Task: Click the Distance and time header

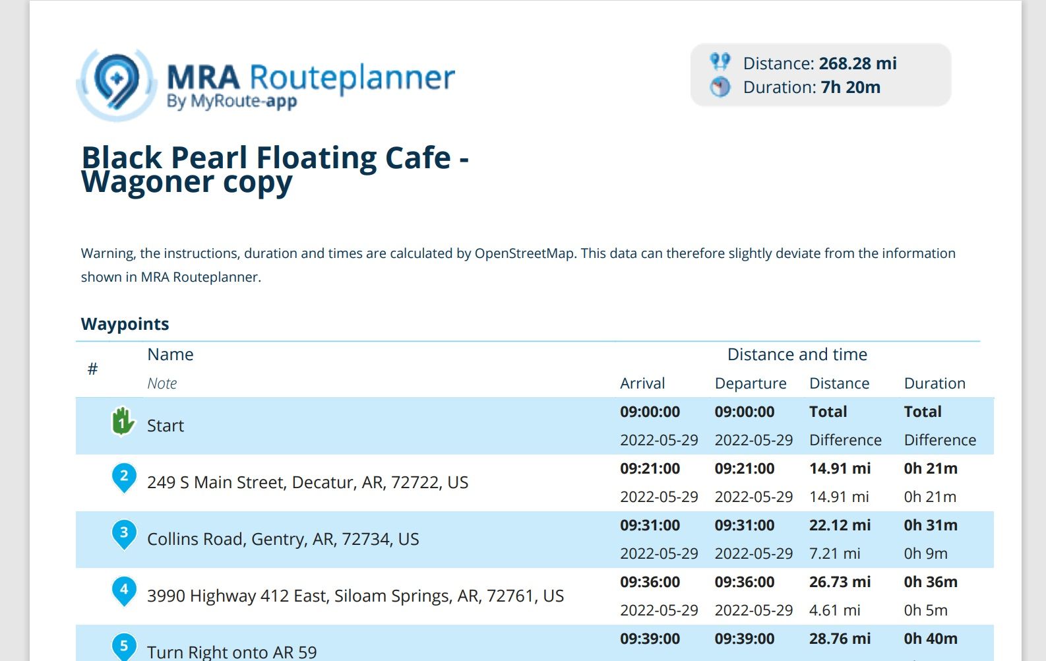Action: click(797, 354)
